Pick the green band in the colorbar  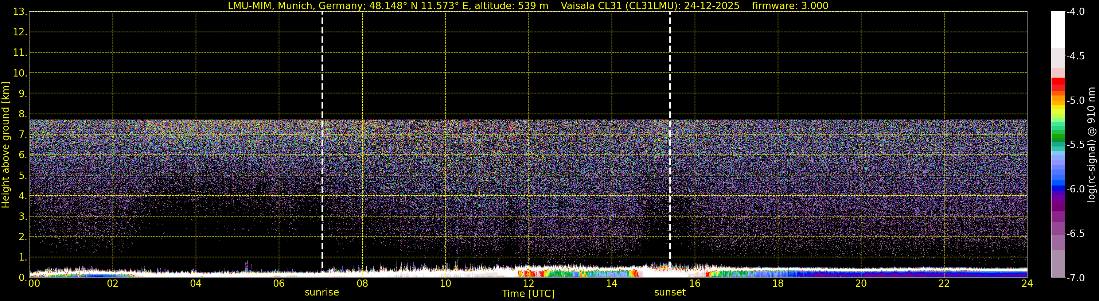pos(1057,136)
